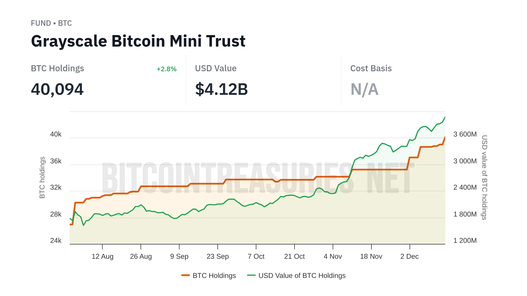Click the $4.12B USD Value figure

pyautogui.click(x=222, y=89)
